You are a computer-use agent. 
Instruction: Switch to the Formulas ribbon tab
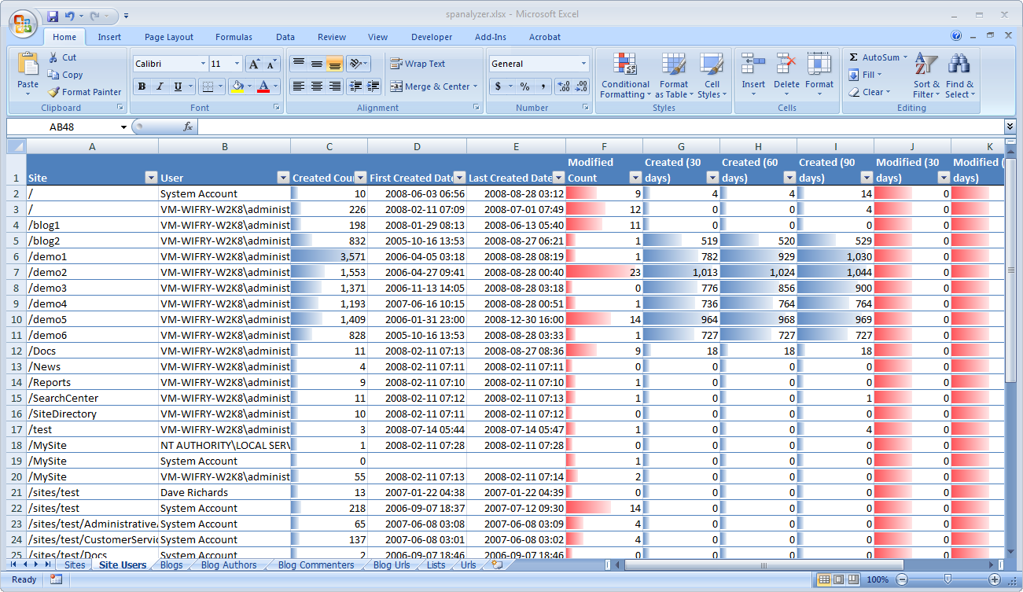coord(234,37)
